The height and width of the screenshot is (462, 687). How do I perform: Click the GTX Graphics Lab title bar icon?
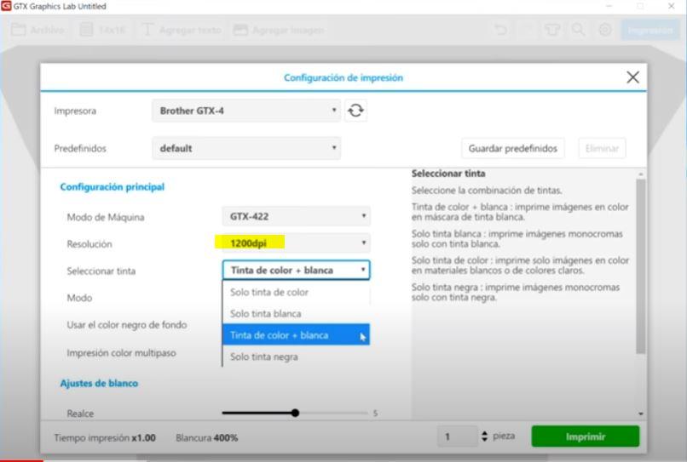point(6,6)
